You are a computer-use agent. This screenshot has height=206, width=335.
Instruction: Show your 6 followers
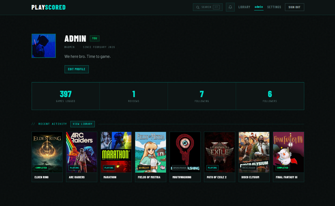(x=270, y=96)
